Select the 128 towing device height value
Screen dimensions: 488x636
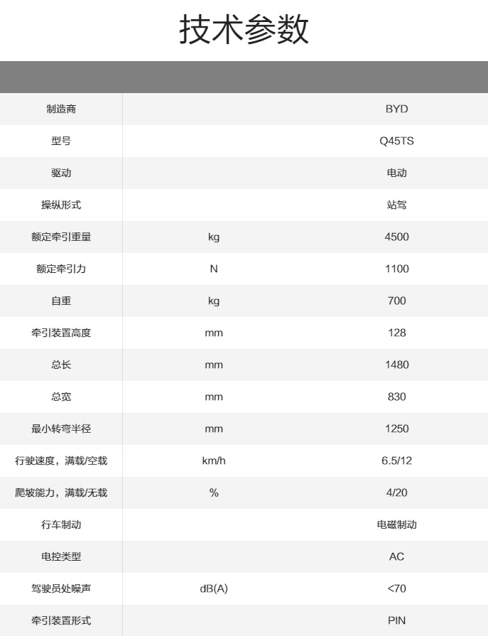pyautogui.click(x=396, y=333)
